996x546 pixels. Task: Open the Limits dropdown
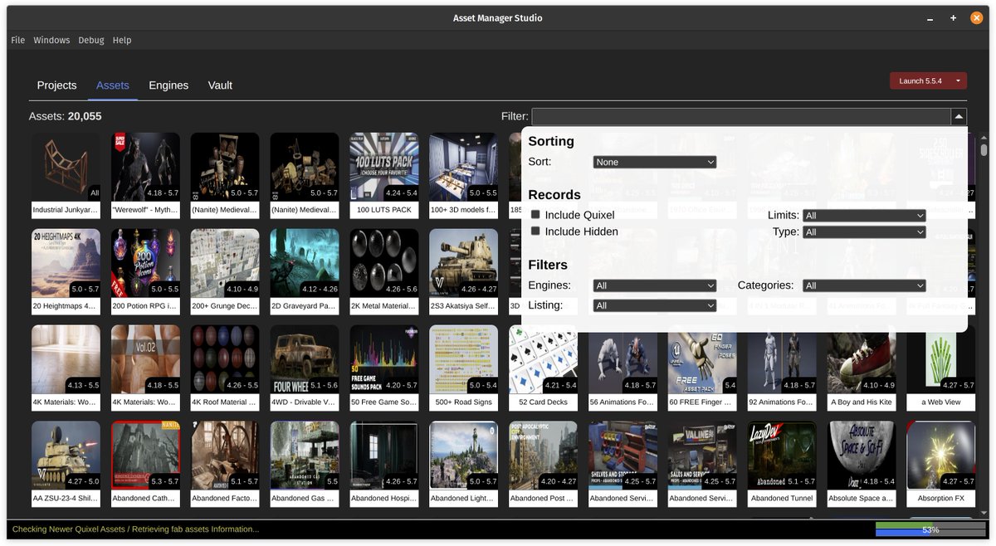(864, 215)
